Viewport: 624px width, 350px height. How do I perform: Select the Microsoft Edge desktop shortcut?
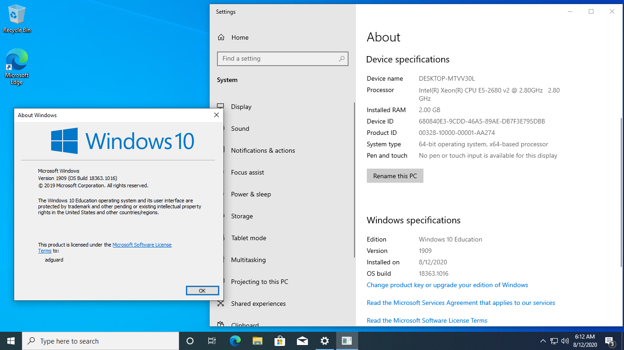coord(17,67)
